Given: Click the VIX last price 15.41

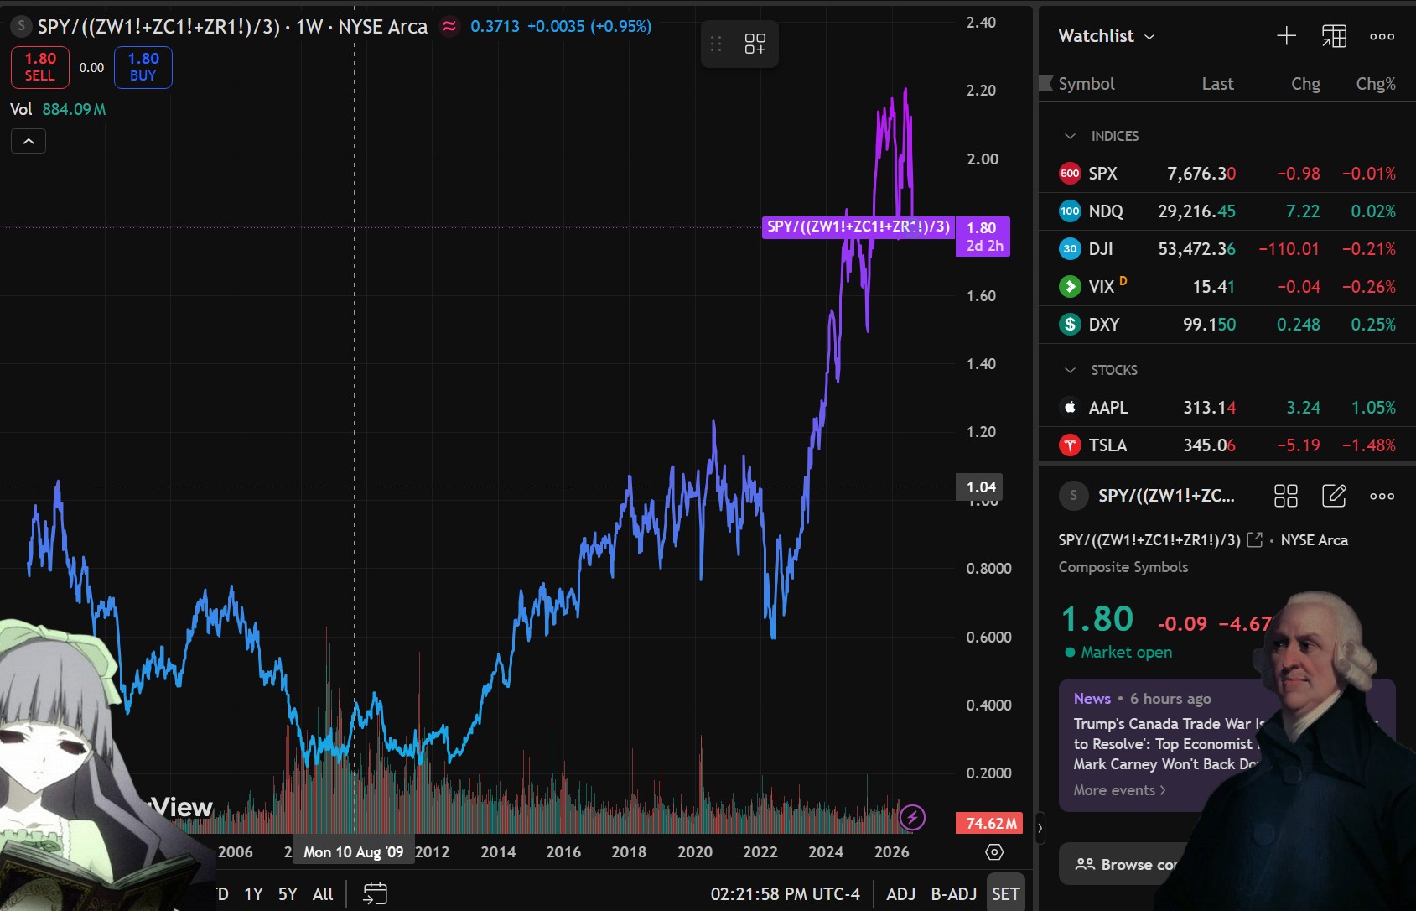Looking at the screenshot, I should (1214, 287).
